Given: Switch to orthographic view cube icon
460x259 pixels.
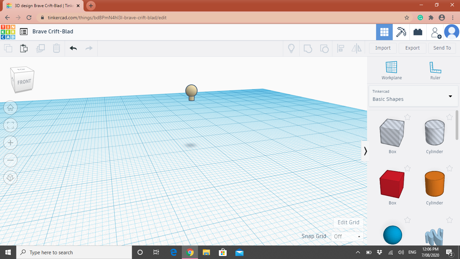Looking at the screenshot, I should pyautogui.click(x=10, y=177).
